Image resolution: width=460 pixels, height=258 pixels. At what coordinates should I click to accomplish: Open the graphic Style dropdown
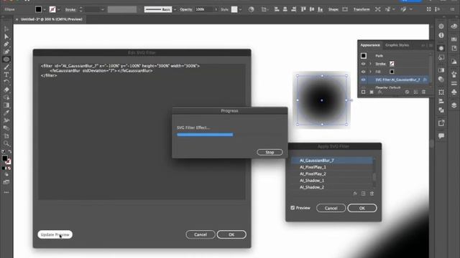(240, 9)
